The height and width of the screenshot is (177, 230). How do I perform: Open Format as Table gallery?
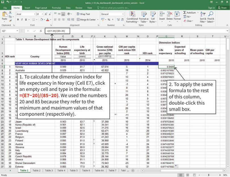(x=144, y=17)
